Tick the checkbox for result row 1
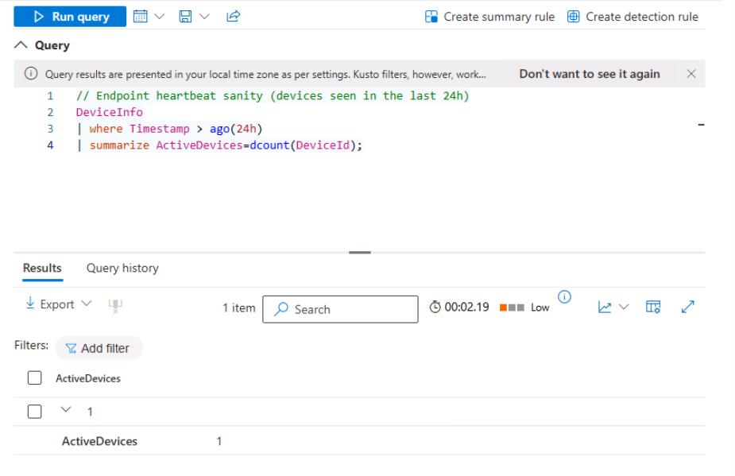The height and width of the screenshot is (476, 735). 33,412
